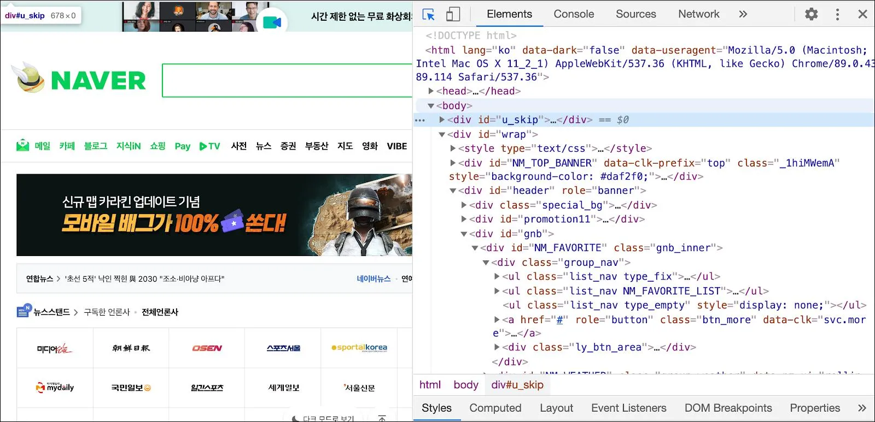Show more DevTools panel tabs
The width and height of the screenshot is (875, 422).
[x=743, y=14]
